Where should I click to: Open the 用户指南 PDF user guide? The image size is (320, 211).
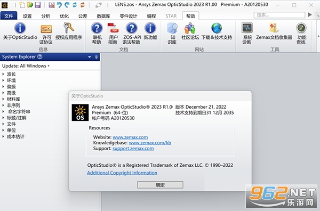coord(113,28)
